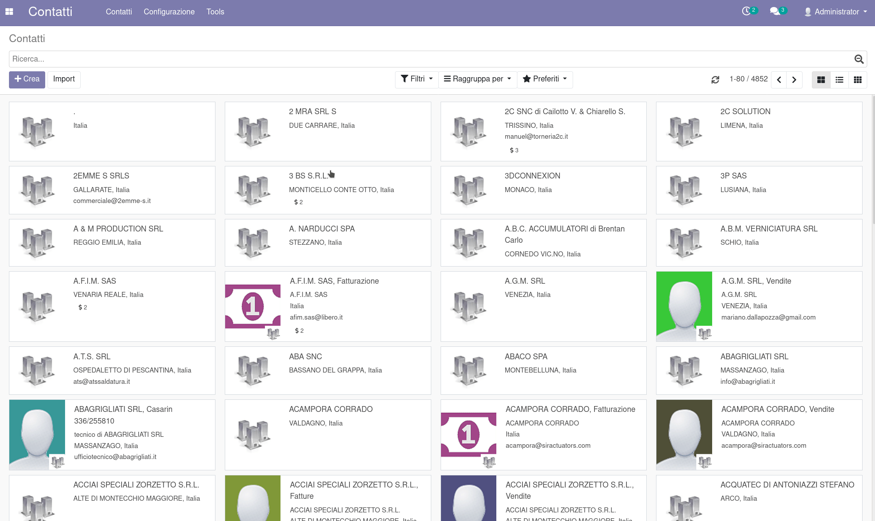Open the Tools menu
This screenshot has width=875, height=521.
(215, 12)
